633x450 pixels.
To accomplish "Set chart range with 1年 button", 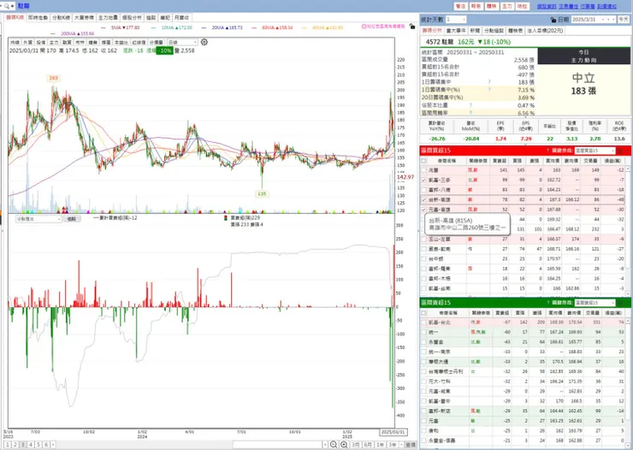I will [380, 444].
